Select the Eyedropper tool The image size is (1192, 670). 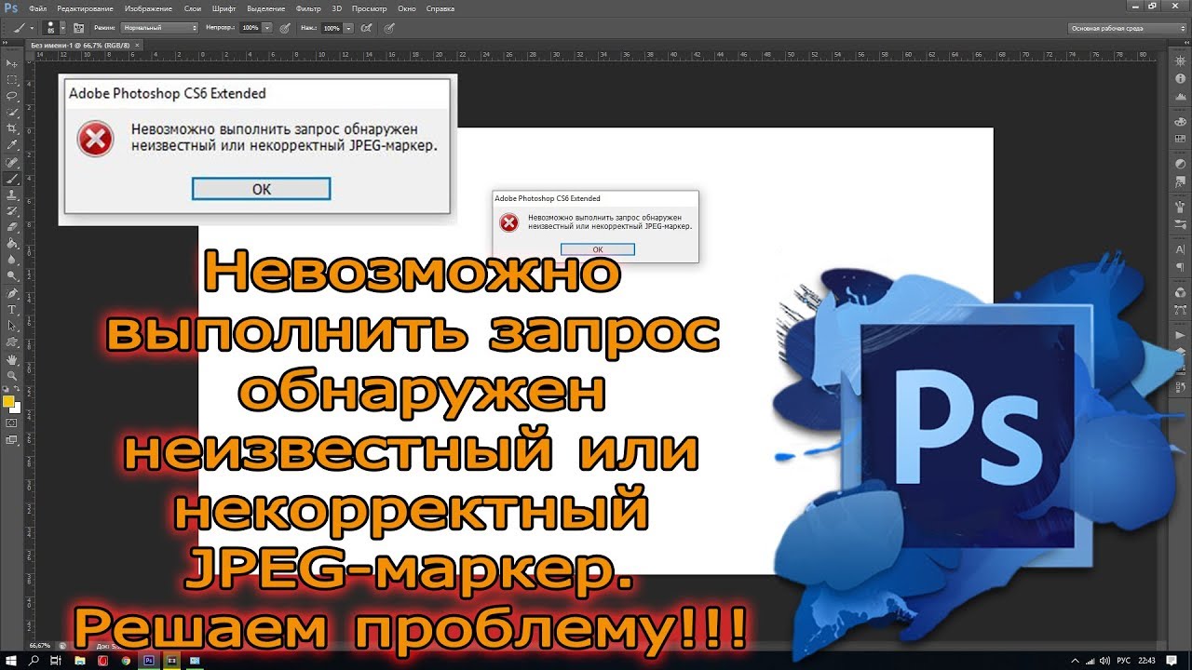[x=12, y=145]
